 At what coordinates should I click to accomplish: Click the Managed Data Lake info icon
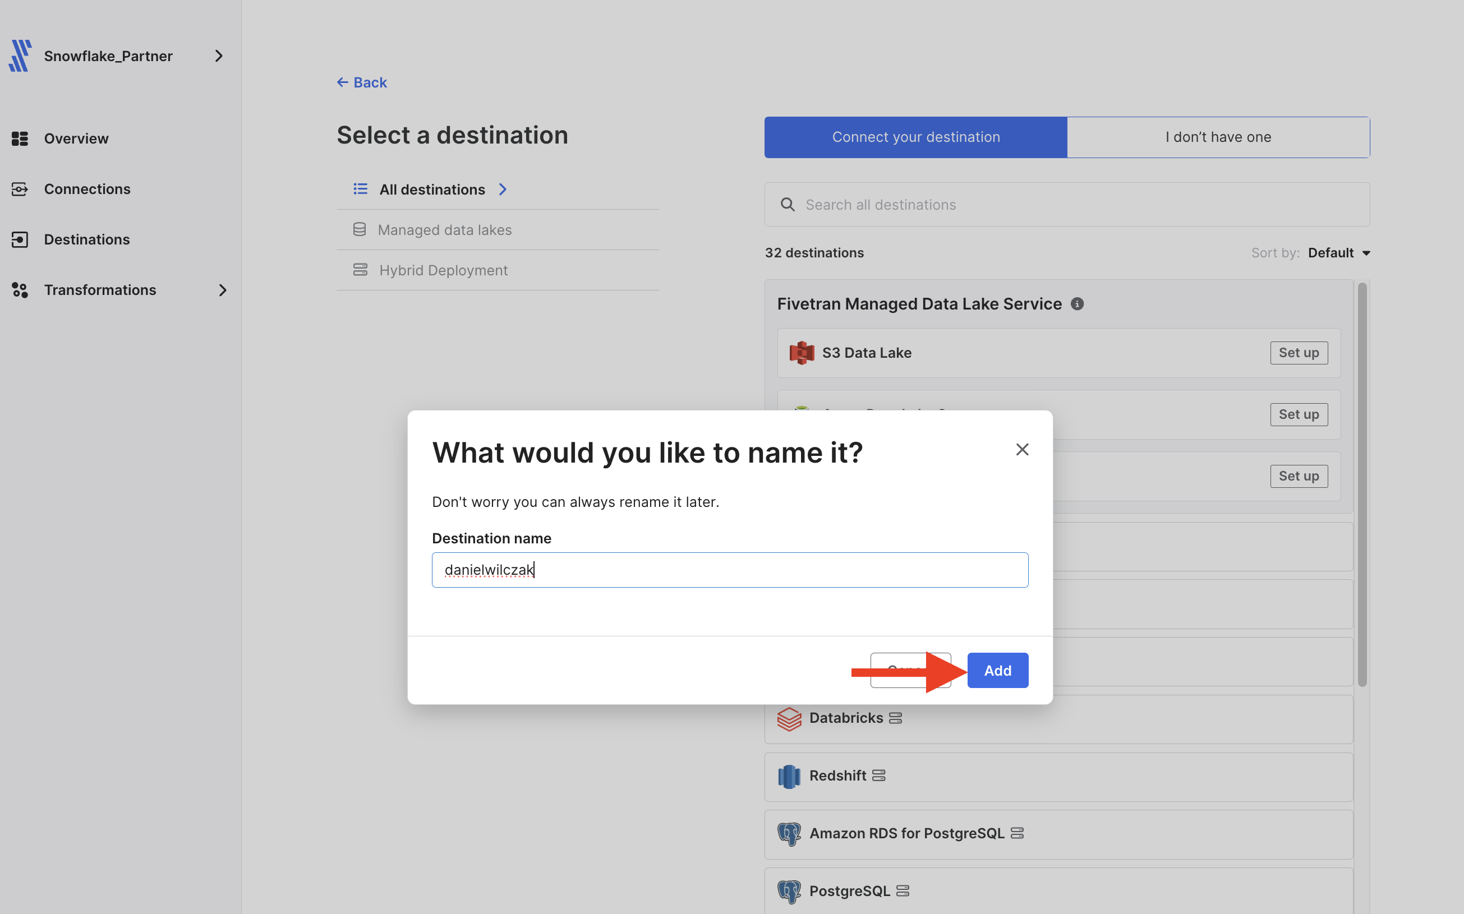pos(1077,303)
